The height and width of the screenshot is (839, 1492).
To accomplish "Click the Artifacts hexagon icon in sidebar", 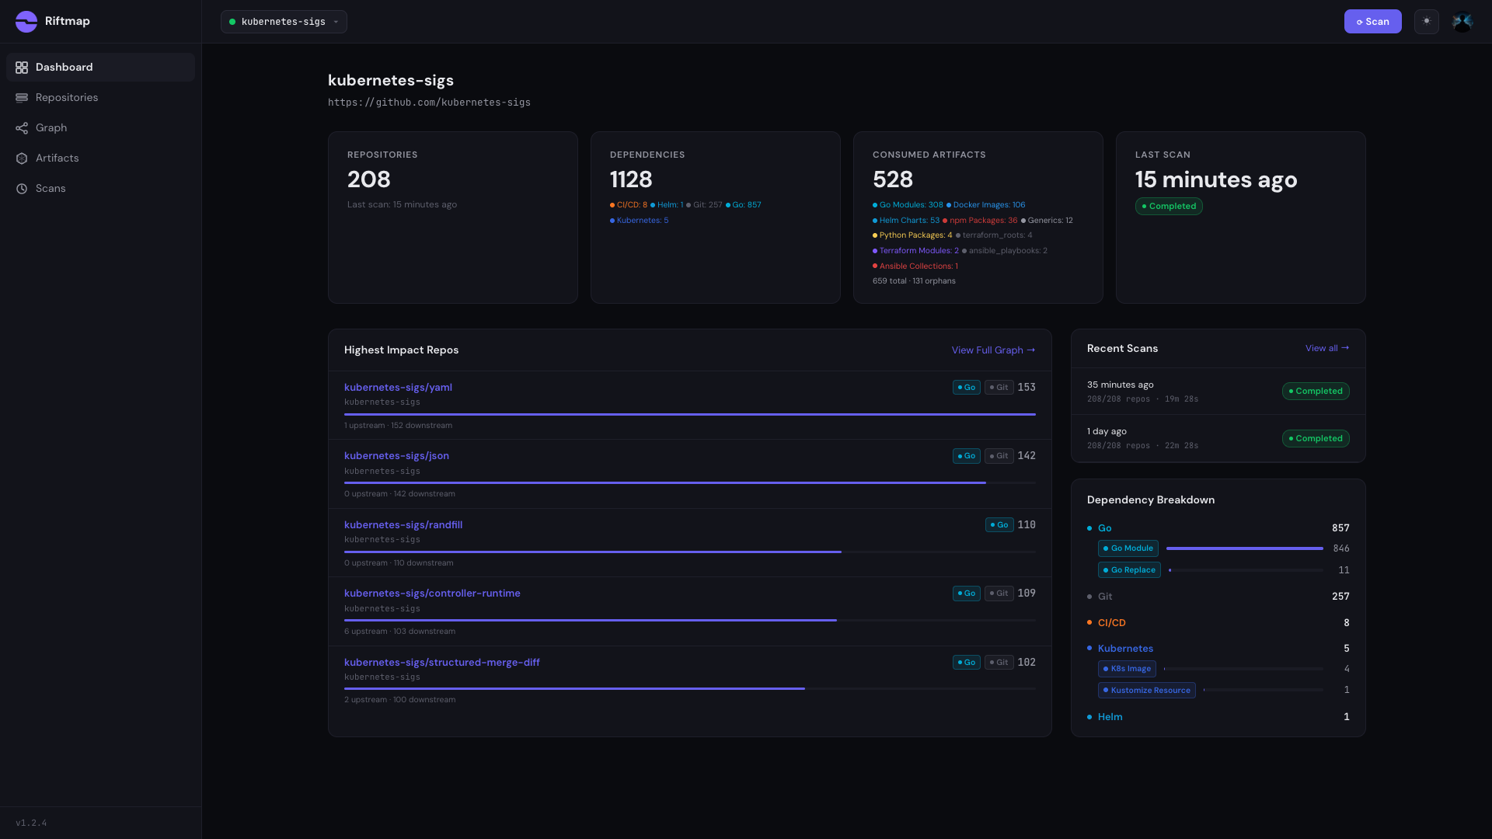I will click(22, 158).
